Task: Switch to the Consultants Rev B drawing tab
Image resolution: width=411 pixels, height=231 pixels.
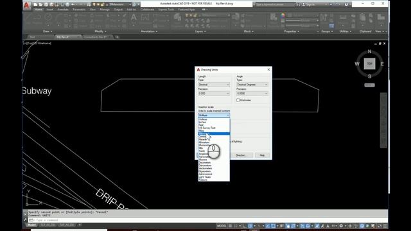Action: 96,37
